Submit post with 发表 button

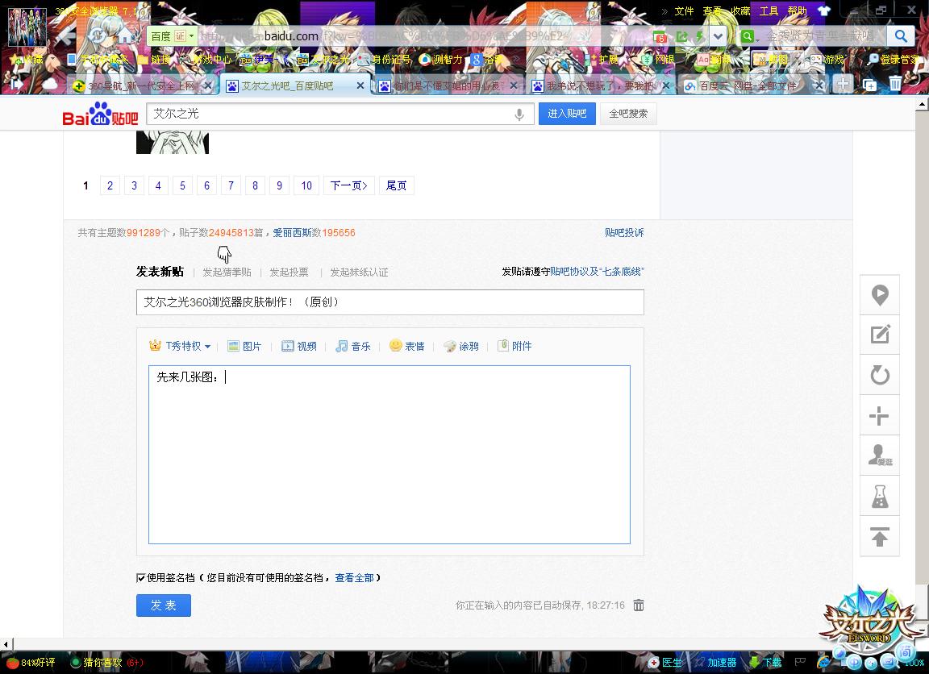(x=164, y=605)
